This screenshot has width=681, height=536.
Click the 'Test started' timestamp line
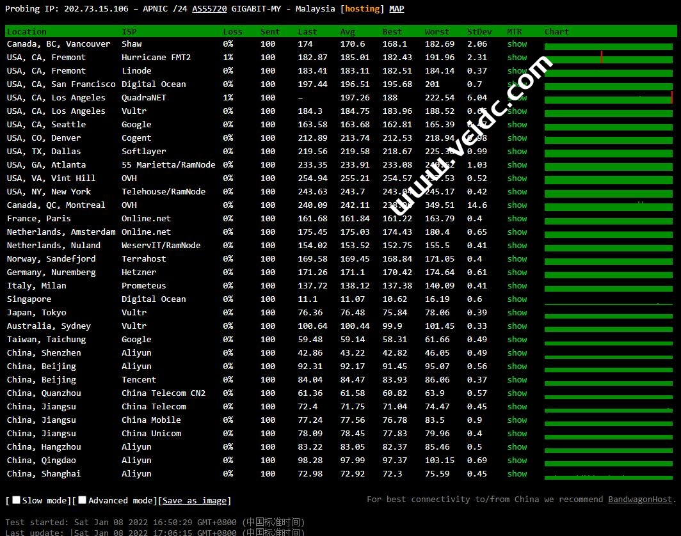point(155,522)
